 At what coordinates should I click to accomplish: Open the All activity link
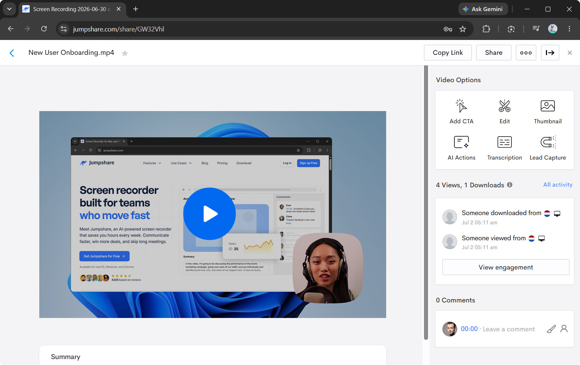click(558, 185)
